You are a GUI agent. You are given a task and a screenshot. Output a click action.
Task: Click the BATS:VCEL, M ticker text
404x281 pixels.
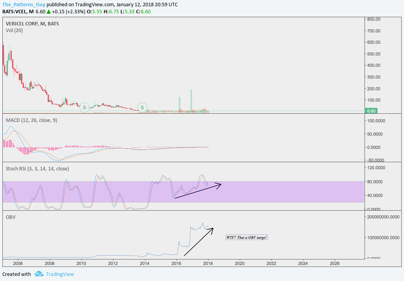18,12
